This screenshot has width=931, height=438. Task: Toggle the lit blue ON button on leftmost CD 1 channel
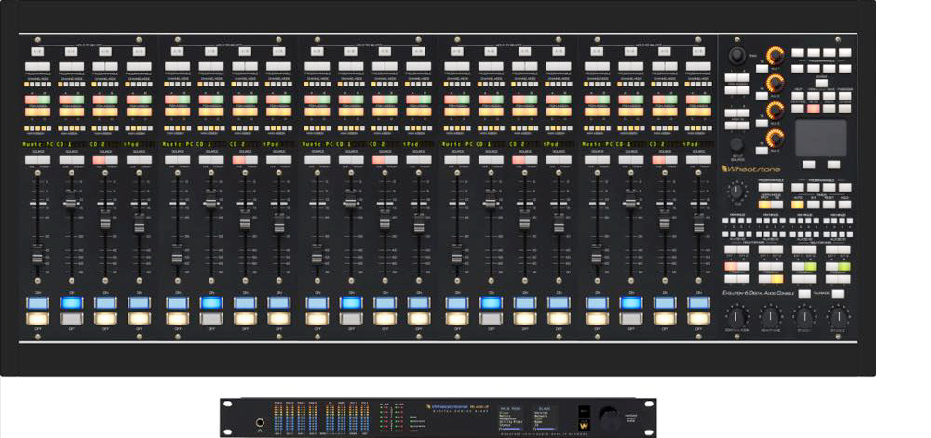(x=71, y=302)
